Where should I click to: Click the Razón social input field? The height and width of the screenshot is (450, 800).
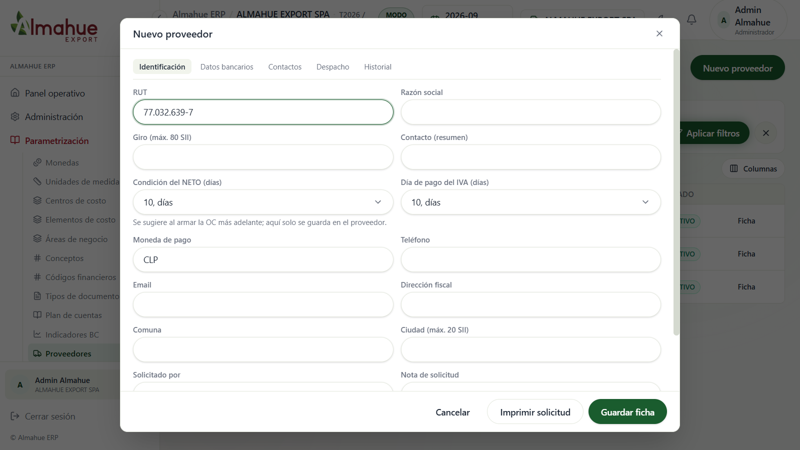[530, 112]
